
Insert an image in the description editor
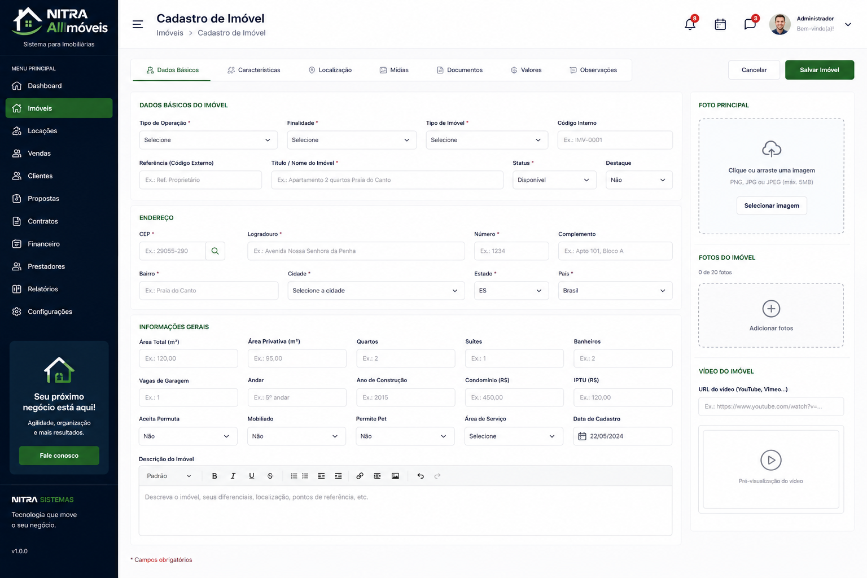pyautogui.click(x=395, y=476)
